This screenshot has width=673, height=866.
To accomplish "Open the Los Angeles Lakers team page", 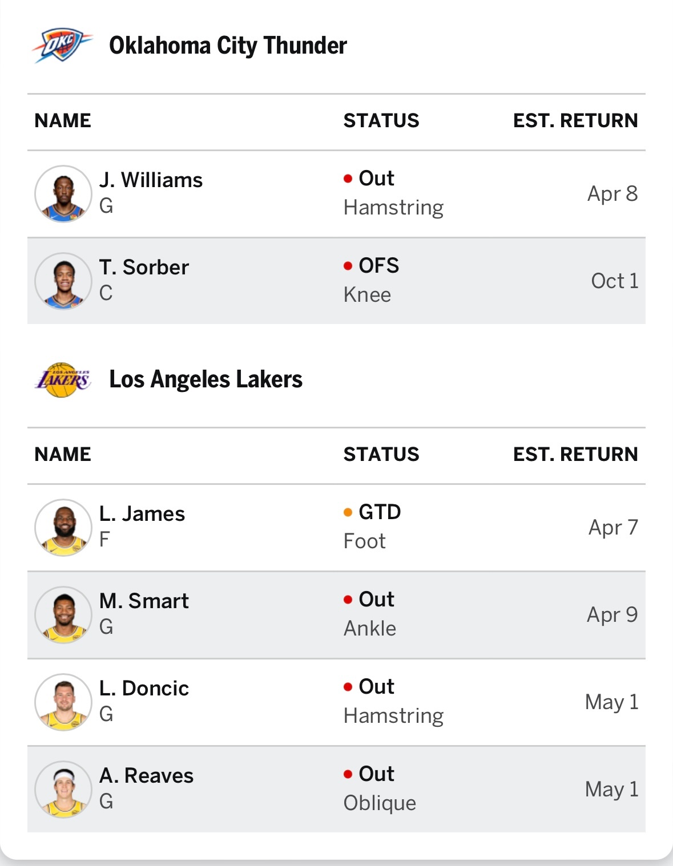I will click(205, 380).
